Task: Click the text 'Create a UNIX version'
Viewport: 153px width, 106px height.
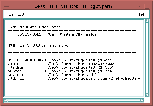Action: coord(78,34)
